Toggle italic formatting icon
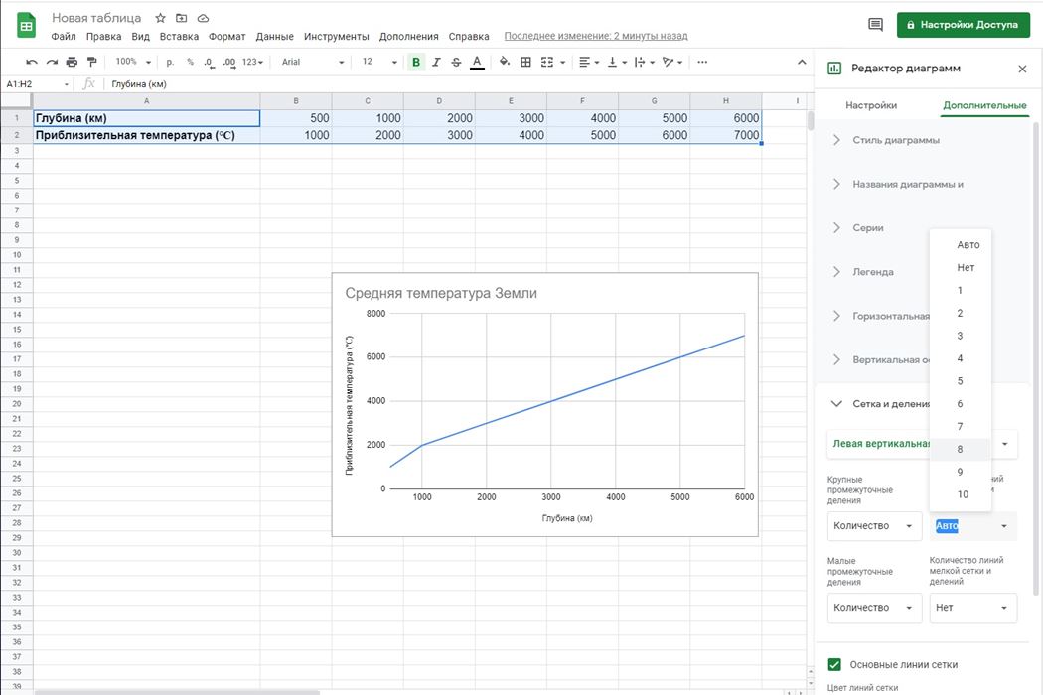Viewport: 1043px width, 695px height. click(436, 62)
